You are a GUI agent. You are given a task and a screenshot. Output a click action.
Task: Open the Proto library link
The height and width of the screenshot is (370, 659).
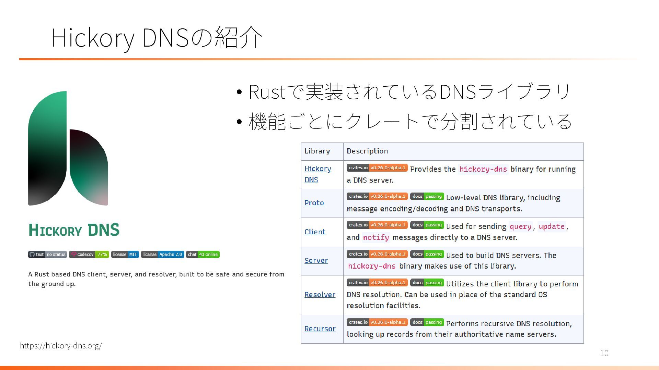coord(314,203)
